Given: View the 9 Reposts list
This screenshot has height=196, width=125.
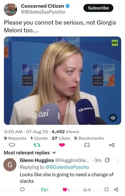Looking at the screenshot, I should pos(15,138).
